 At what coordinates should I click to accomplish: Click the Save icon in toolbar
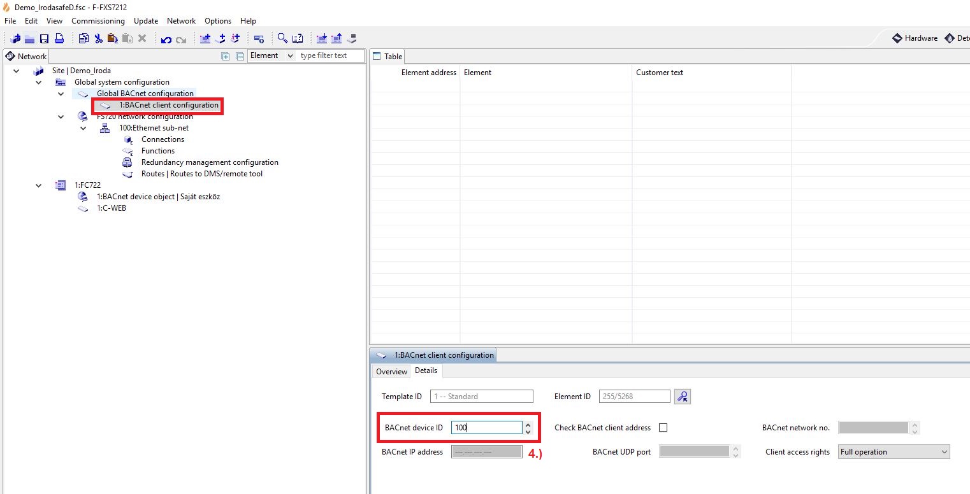[45, 39]
